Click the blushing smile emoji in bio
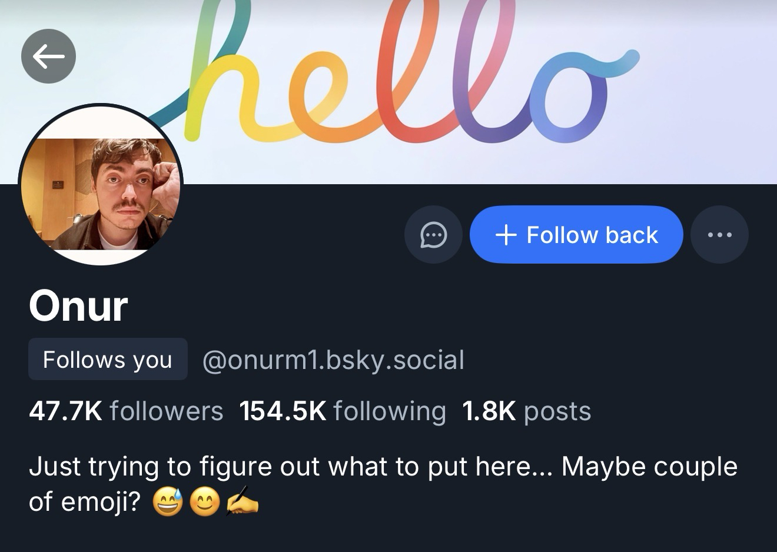The image size is (777, 552). (x=205, y=503)
